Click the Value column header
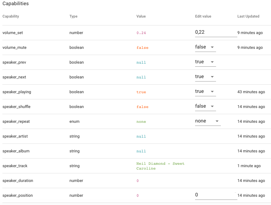 click(141, 16)
